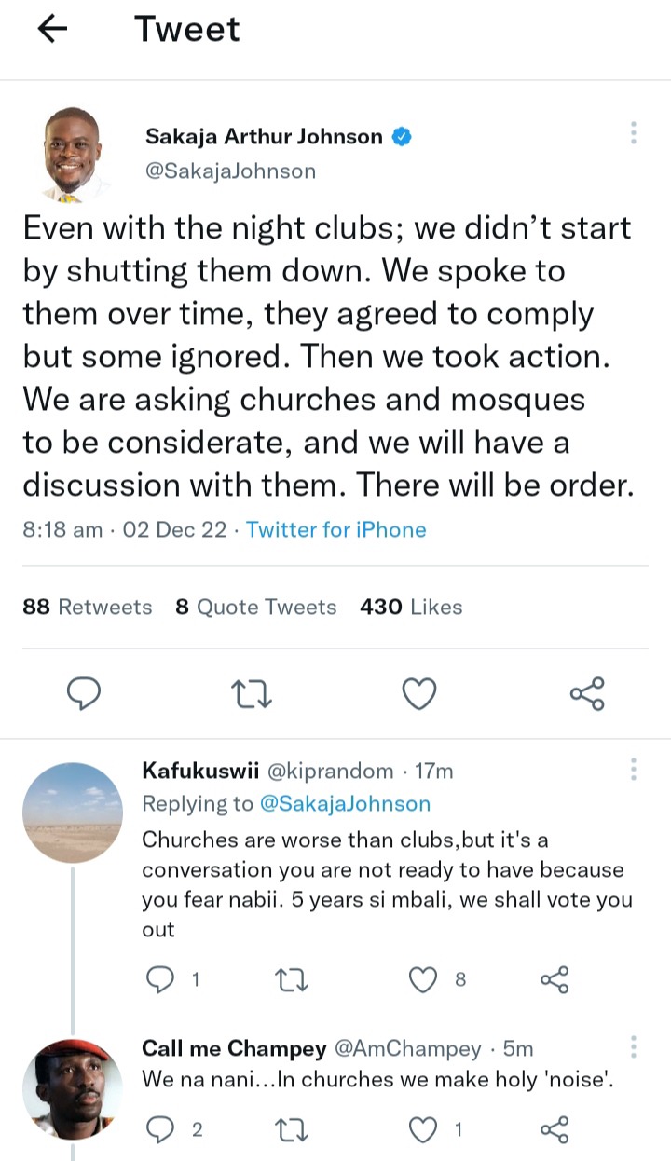Like Call me Champey's reply
This screenshot has width=671, height=1161.
(x=425, y=1130)
